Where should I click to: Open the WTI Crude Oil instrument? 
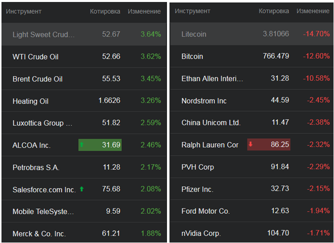(x=36, y=57)
